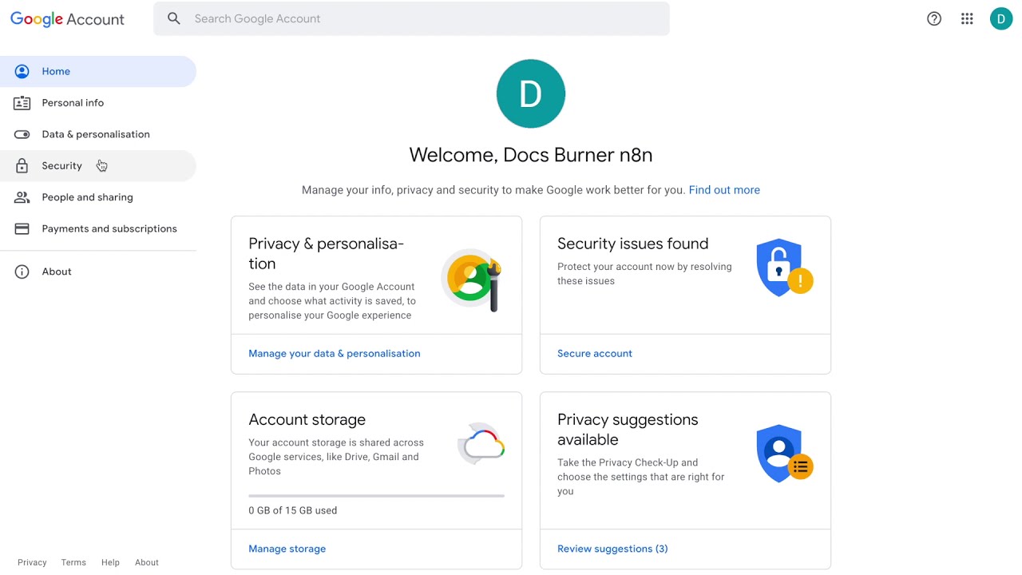Click Privacy & personalisation card heading
Image resolution: width=1022 pixels, height=575 pixels.
coord(326,253)
